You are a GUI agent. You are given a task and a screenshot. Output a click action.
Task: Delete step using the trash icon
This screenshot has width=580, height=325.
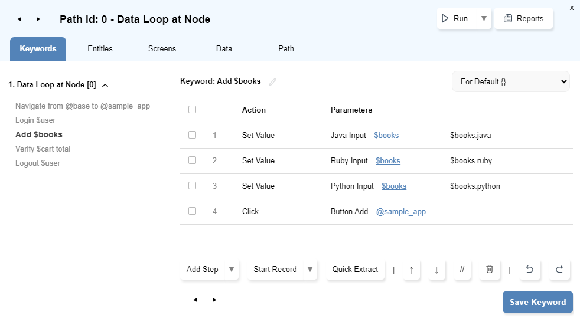[x=489, y=270]
